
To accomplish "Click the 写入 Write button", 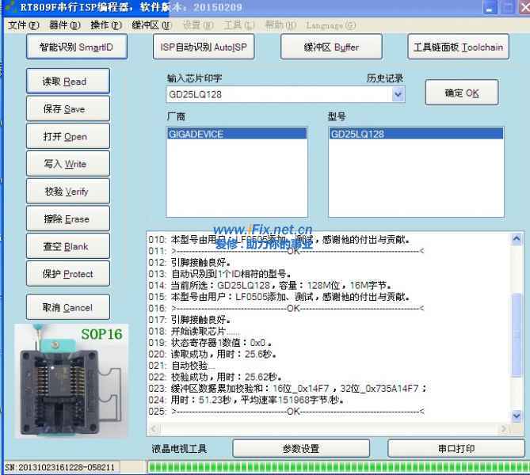I will pos(68,164).
